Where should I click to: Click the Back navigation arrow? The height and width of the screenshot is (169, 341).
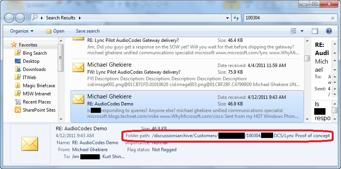click(x=10, y=18)
